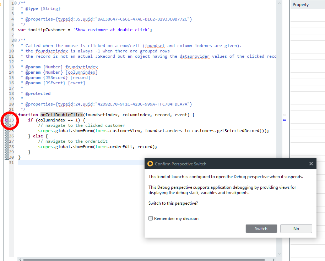This screenshot has width=325, height=261.
Task: Click the vertical scrollbar up arrow
Action: coord(279,3)
